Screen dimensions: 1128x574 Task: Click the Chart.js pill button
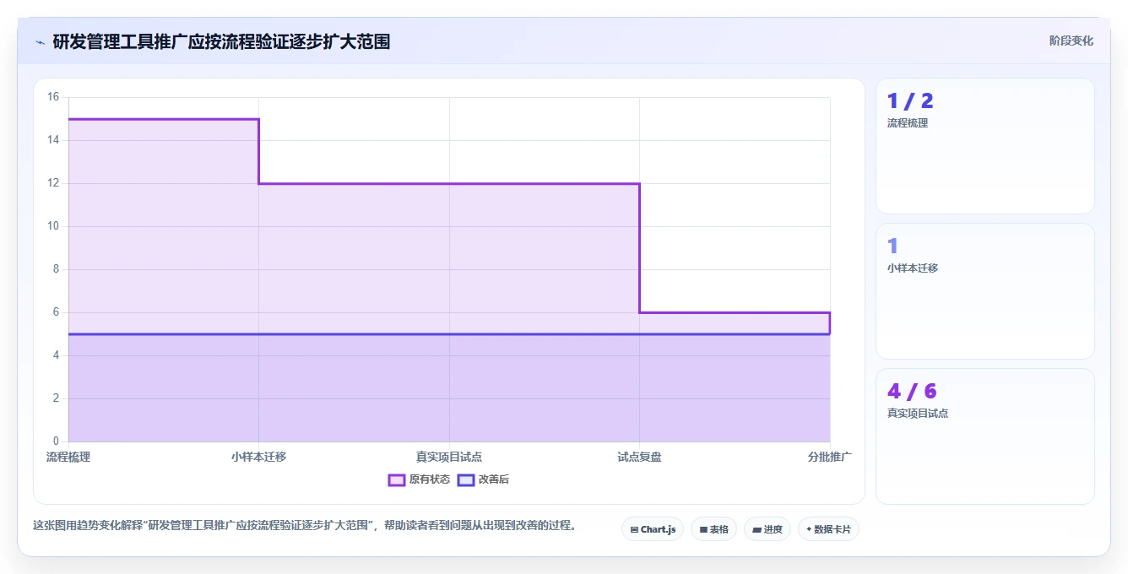[653, 529]
